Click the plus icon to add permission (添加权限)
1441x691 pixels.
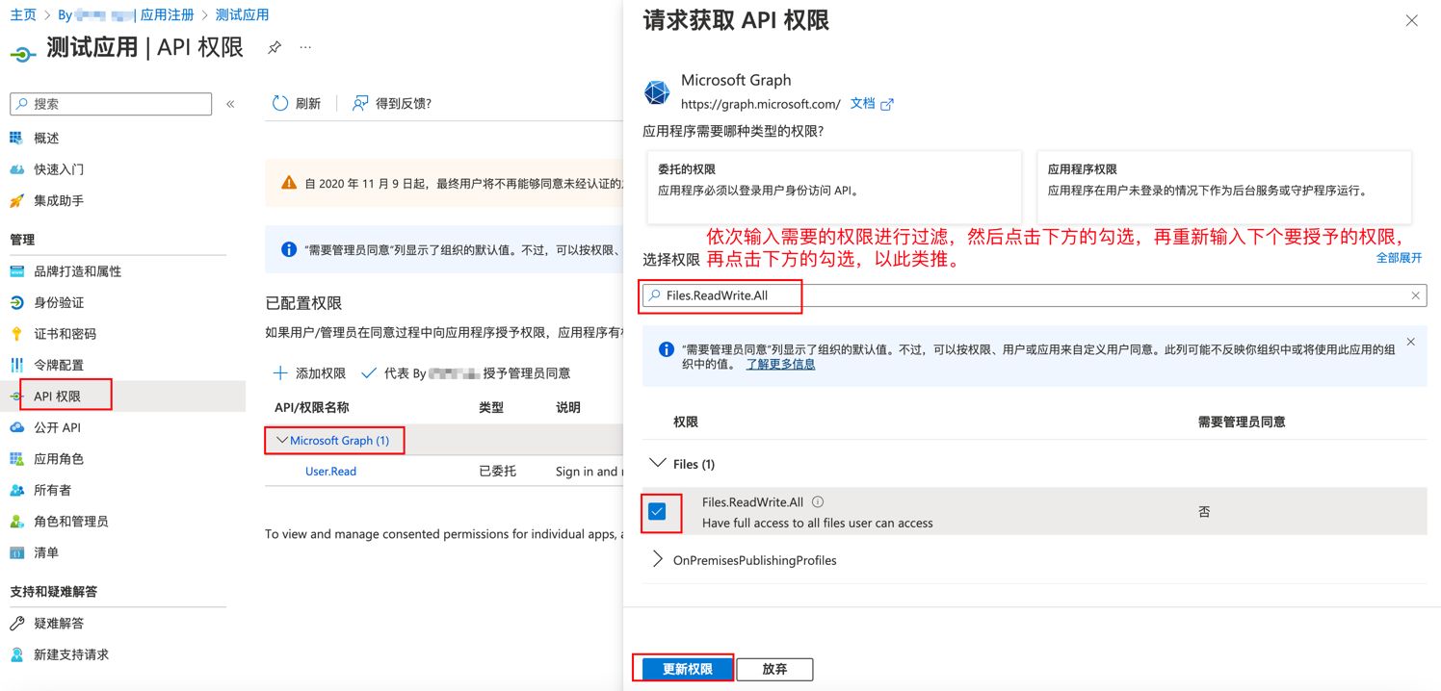coord(280,373)
